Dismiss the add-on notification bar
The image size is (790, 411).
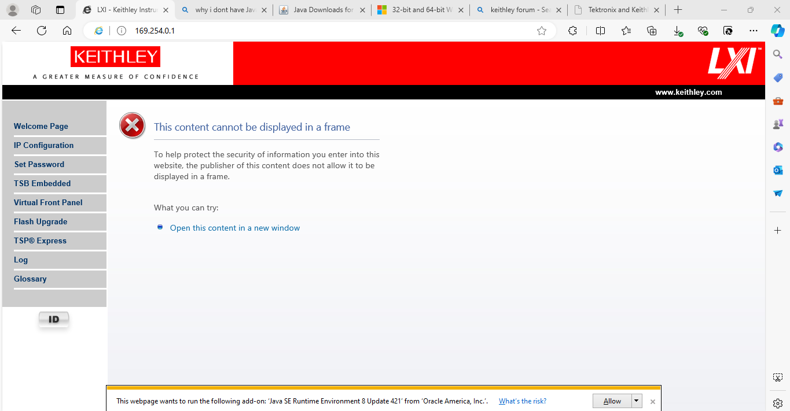(652, 401)
